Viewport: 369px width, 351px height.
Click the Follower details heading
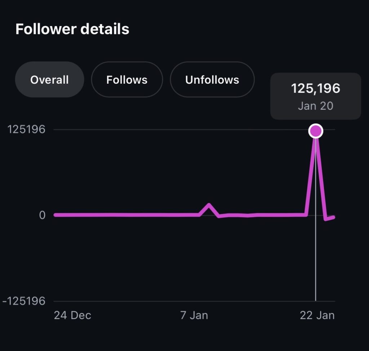(72, 29)
